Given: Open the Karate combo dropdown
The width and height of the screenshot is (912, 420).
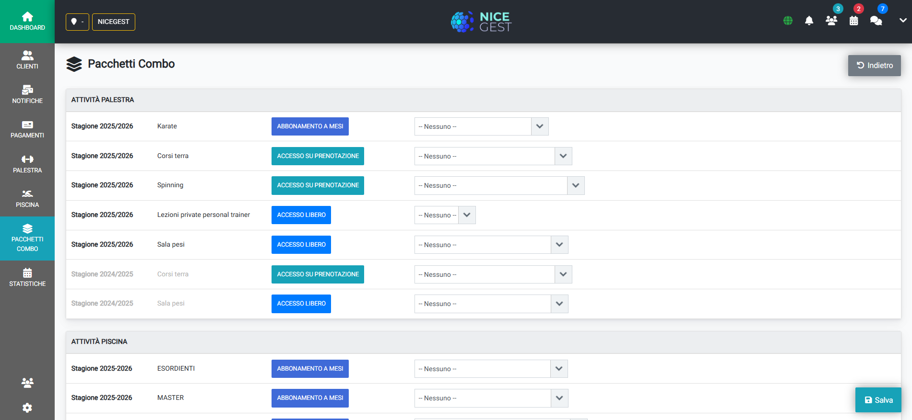Looking at the screenshot, I should (481, 126).
